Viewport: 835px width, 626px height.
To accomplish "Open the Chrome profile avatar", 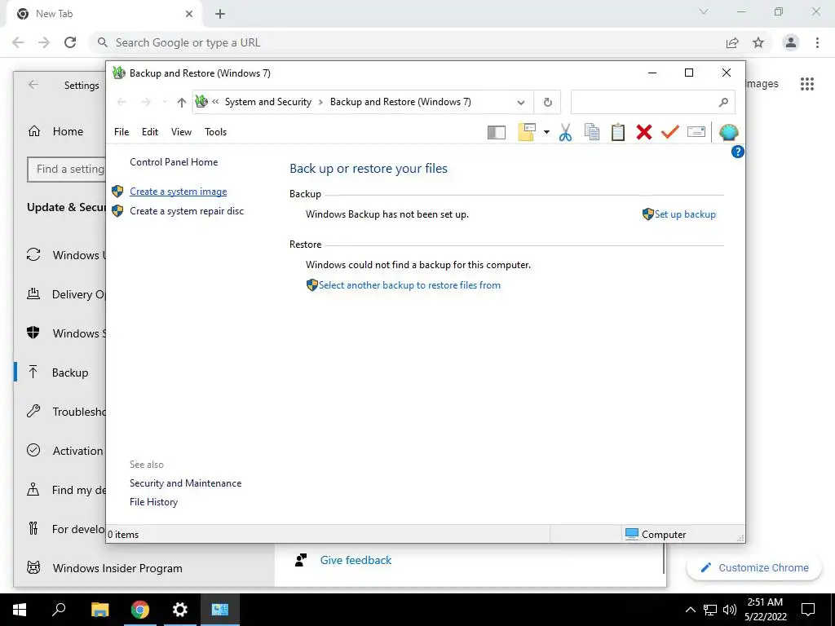I will [791, 42].
